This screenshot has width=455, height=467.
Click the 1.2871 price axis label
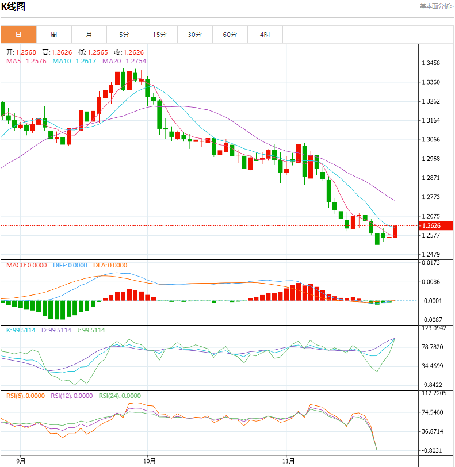pyautogui.click(x=431, y=178)
